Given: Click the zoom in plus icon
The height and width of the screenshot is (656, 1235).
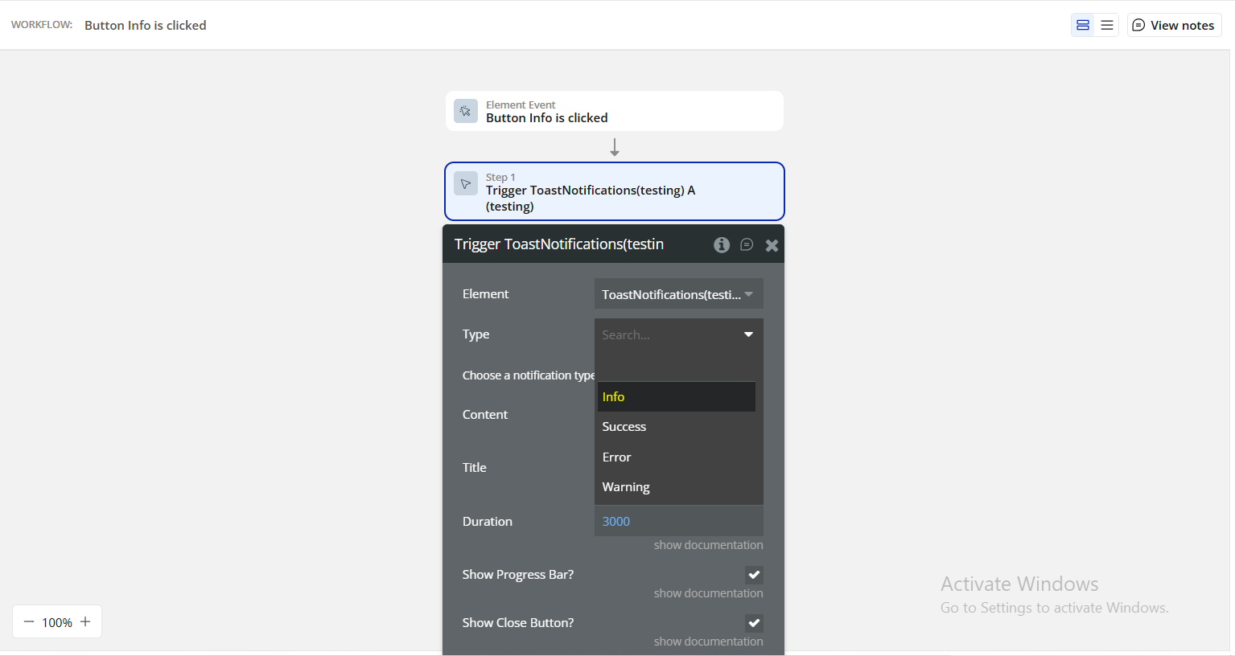Looking at the screenshot, I should [x=85, y=621].
